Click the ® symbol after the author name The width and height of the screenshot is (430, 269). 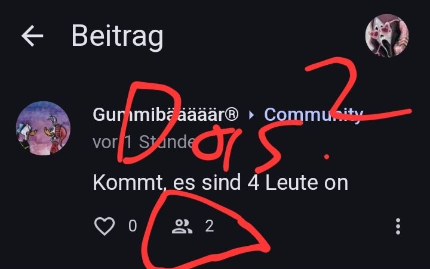point(232,114)
